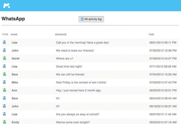Viewport: 181px width, 124px height.
Task: Click the TIME column header
Action: tap(151, 35)
